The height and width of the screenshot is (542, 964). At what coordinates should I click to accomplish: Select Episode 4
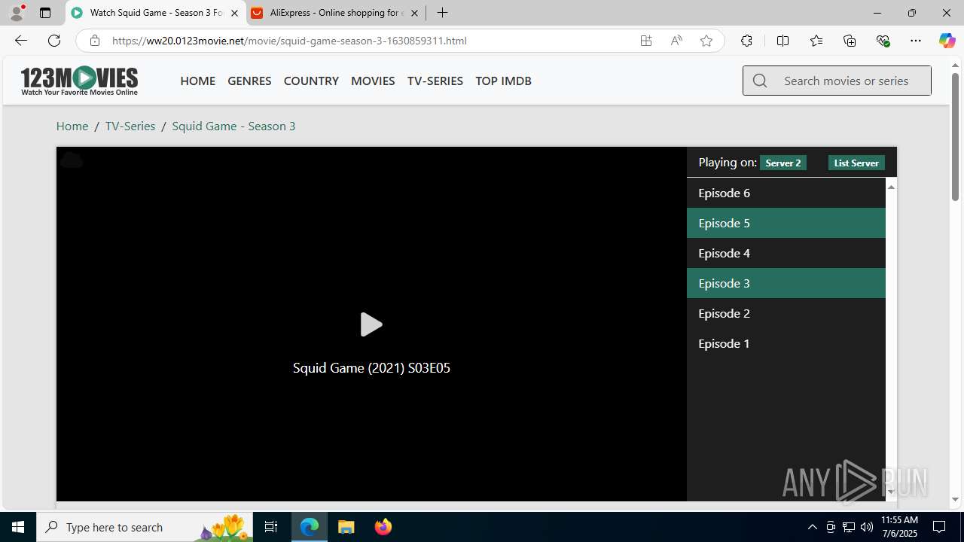coord(786,253)
